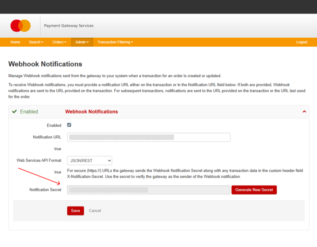Click the Logout link

[x=302, y=42]
